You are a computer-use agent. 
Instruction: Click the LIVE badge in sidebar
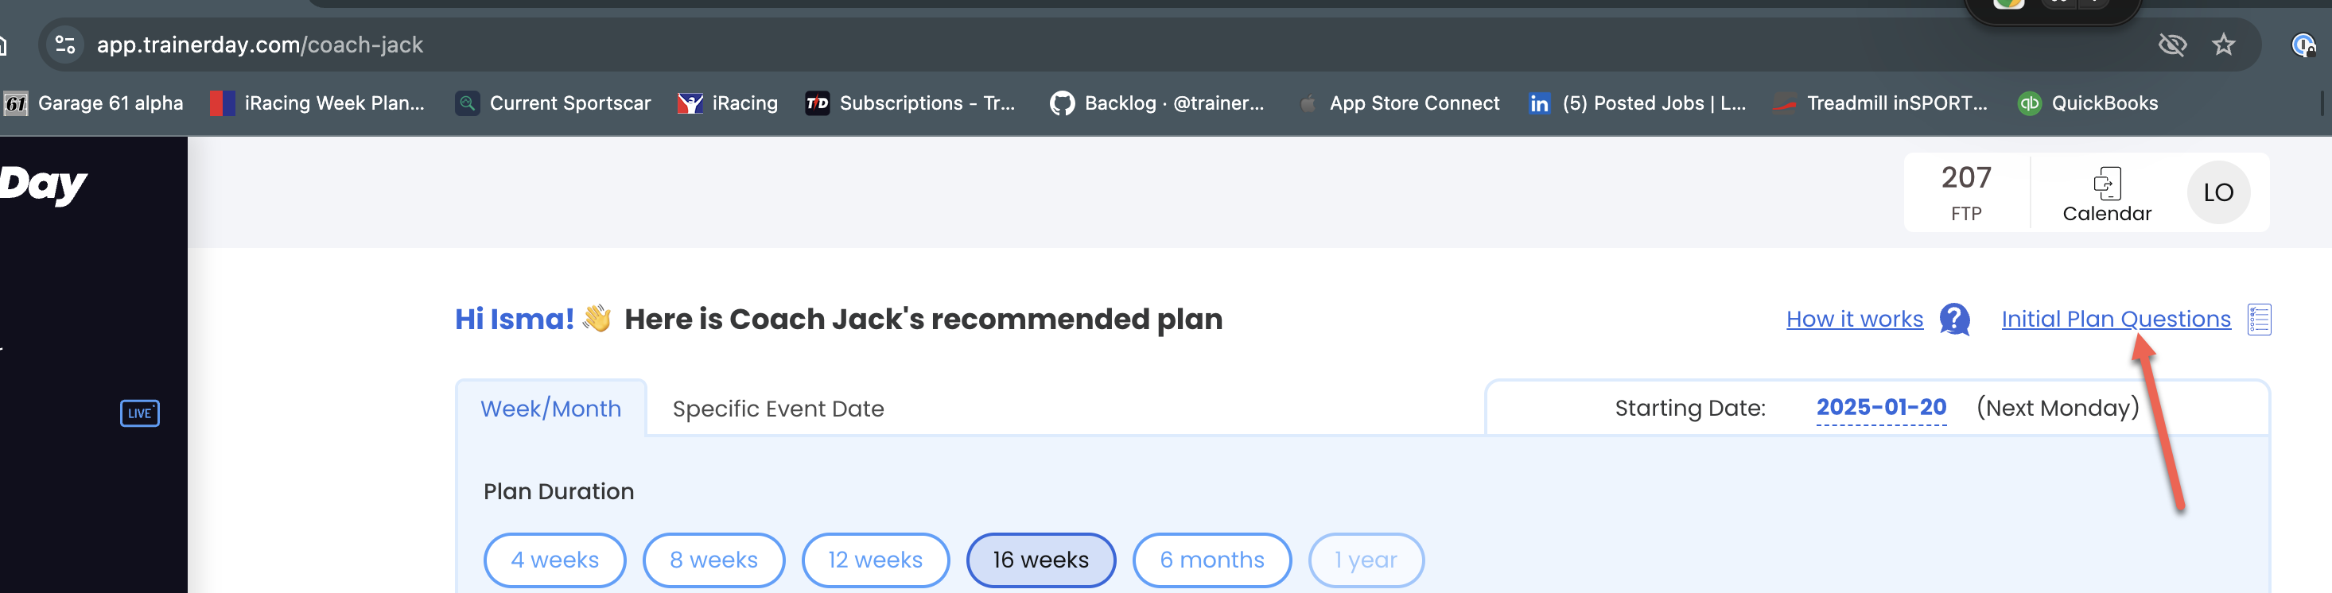[139, 413]
